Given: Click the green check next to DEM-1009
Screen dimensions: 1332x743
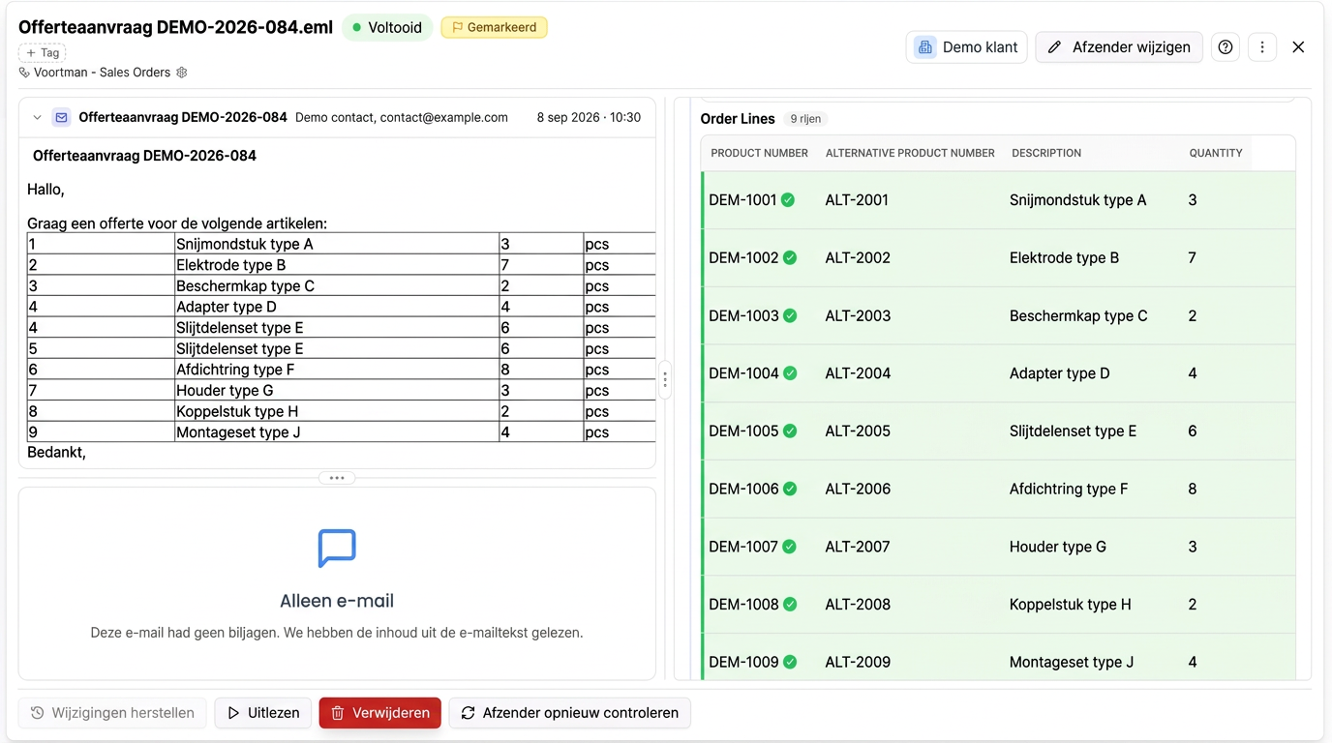Looking at the screenshot, I should (790, 663).
